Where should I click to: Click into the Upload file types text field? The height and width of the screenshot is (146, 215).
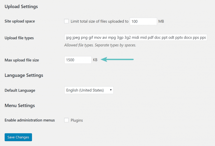[x=135, y=38]
